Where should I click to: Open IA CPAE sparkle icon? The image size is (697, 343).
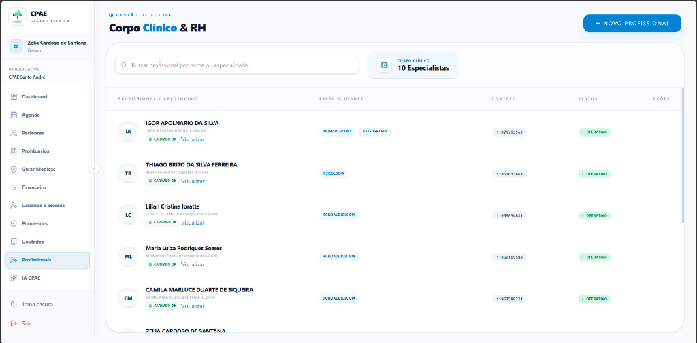[14, 278]
